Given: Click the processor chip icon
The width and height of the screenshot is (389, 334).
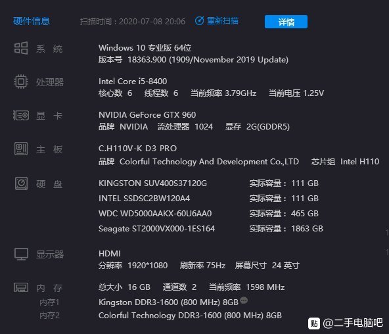Looking at the screenshot, I should point(21,82).
